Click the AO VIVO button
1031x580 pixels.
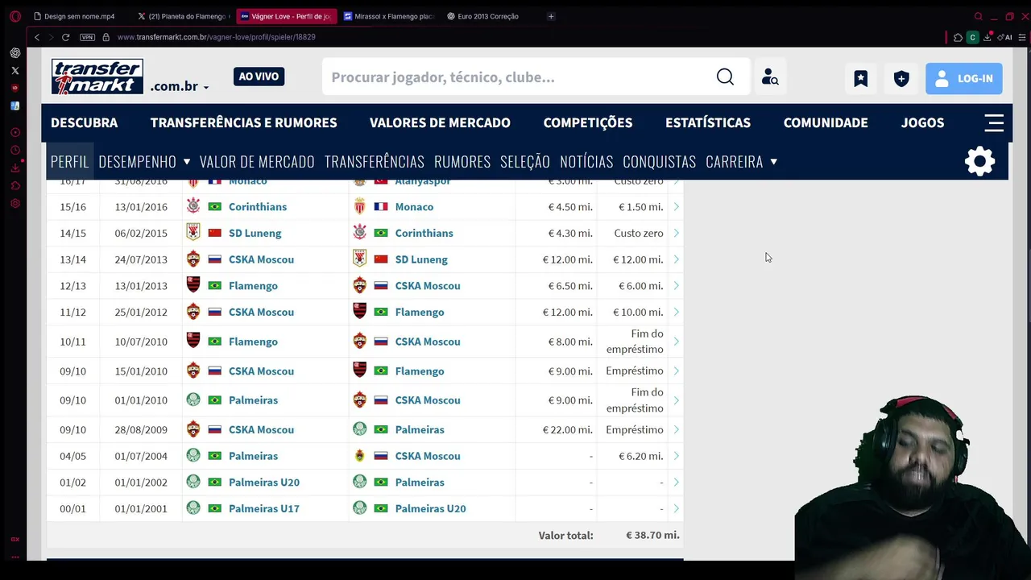pyautogui.click(x=259, y=77)
